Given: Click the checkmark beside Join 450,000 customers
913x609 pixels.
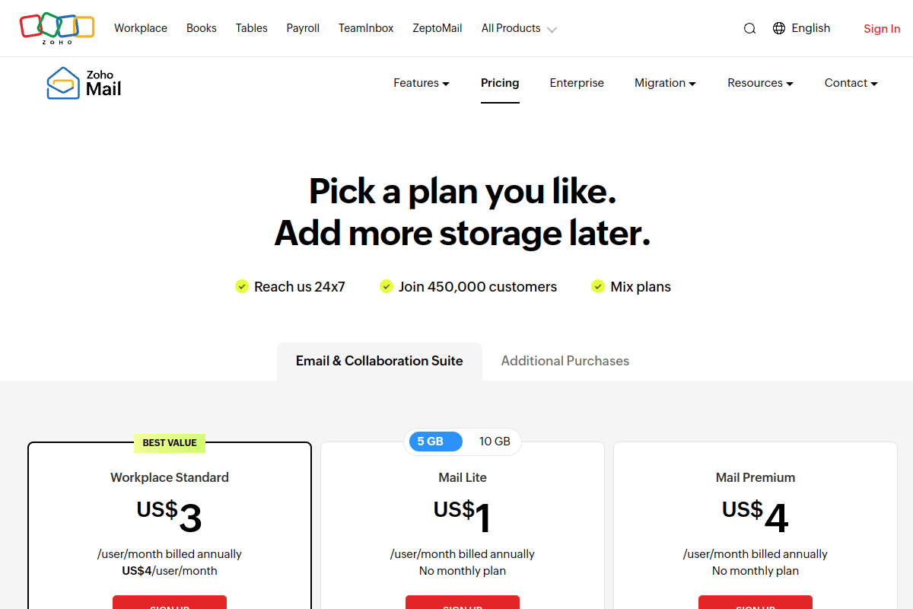Looking at the screenshot, I should pos(386,286).
